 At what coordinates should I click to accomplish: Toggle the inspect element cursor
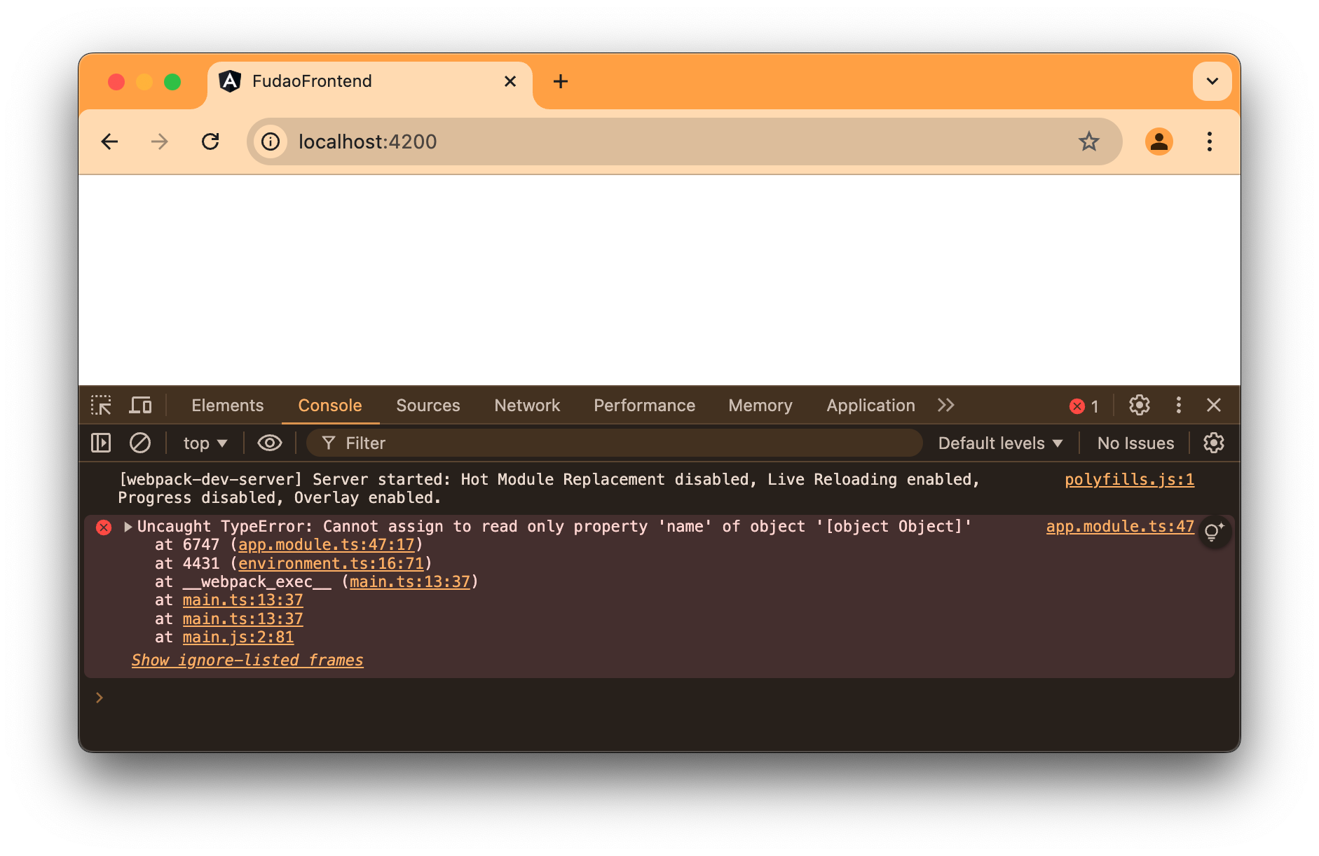[x=102, y=405]
